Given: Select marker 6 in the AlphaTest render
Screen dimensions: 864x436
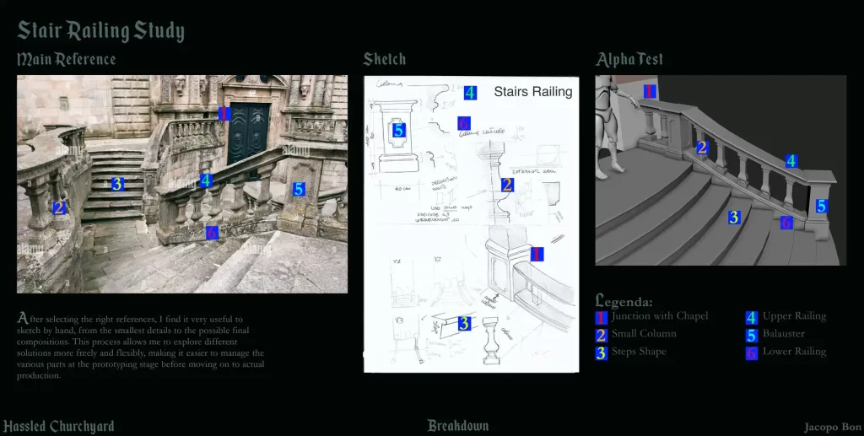Looking at the screenshot, I should tap(786, 223).
